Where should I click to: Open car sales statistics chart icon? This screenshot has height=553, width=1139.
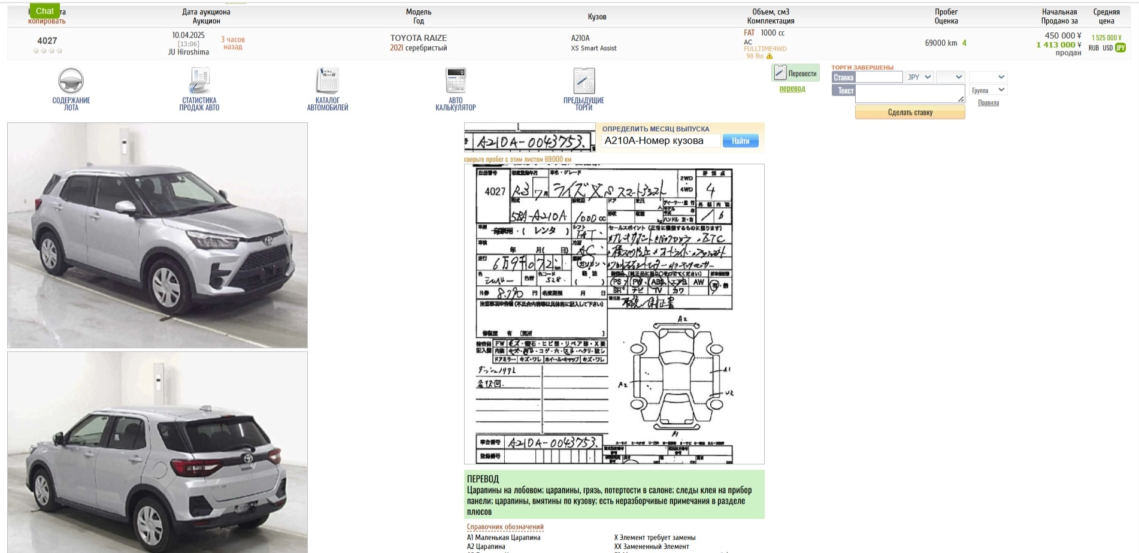[199, 80]
